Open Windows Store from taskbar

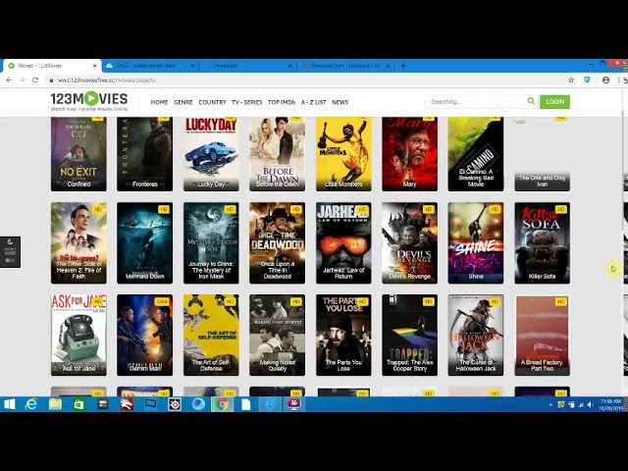pyautogui.click(x=78, y=404)
